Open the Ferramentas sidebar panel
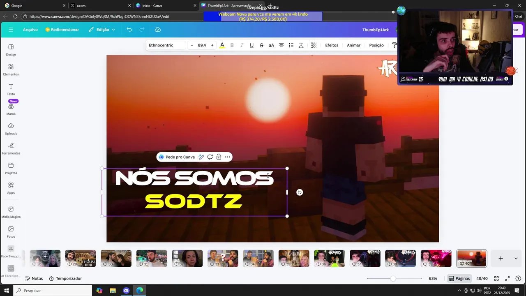This screenshot has width=526, height=296. 11,148
